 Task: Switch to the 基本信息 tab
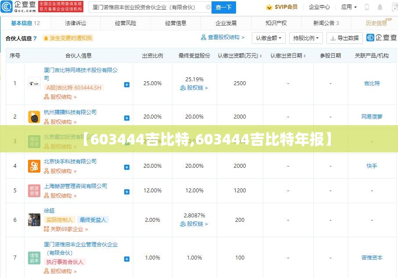point(25,23)
